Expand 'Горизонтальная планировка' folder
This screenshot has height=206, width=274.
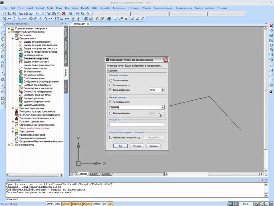coord(9,28)
